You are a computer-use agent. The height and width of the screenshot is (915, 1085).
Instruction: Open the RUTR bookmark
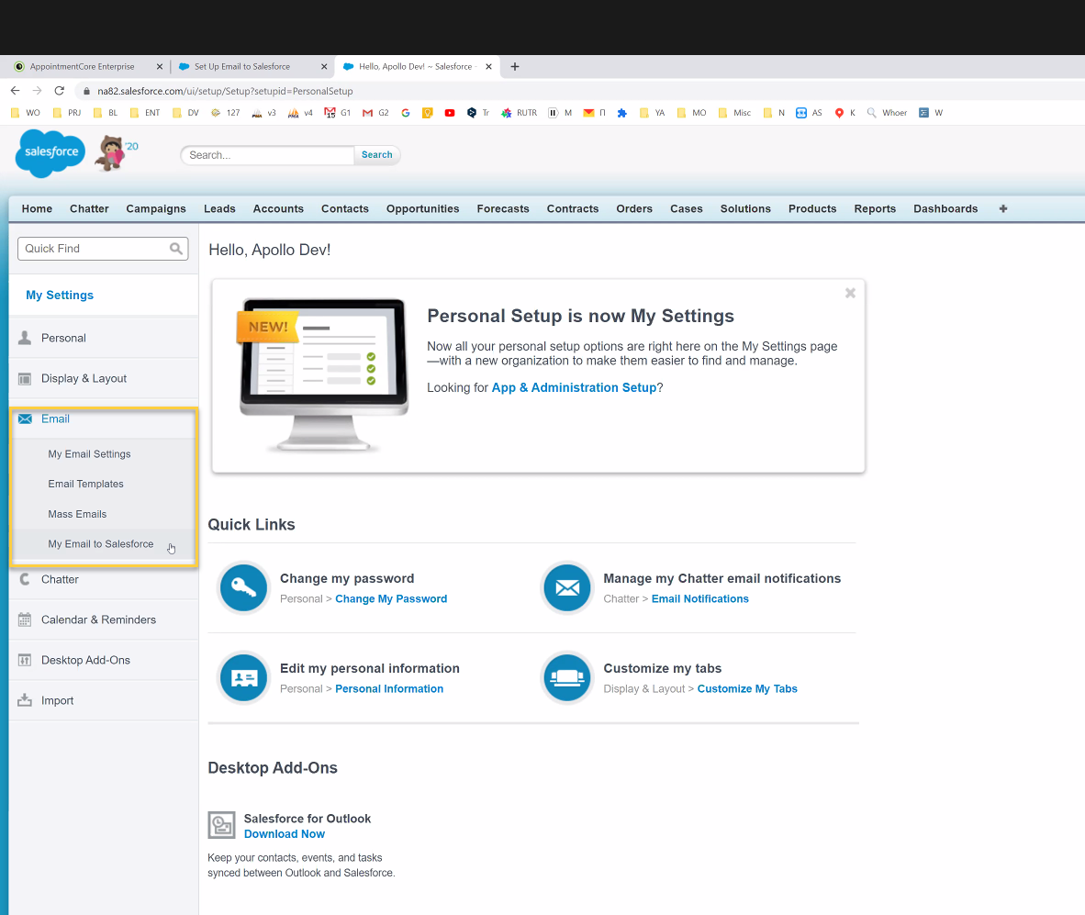point(519,113)
